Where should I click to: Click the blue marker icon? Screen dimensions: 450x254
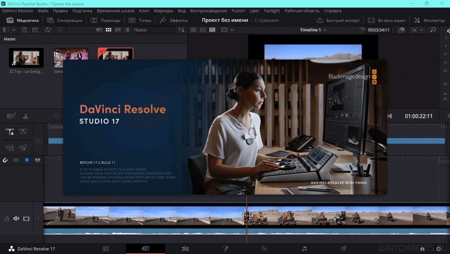pos(27,160)
